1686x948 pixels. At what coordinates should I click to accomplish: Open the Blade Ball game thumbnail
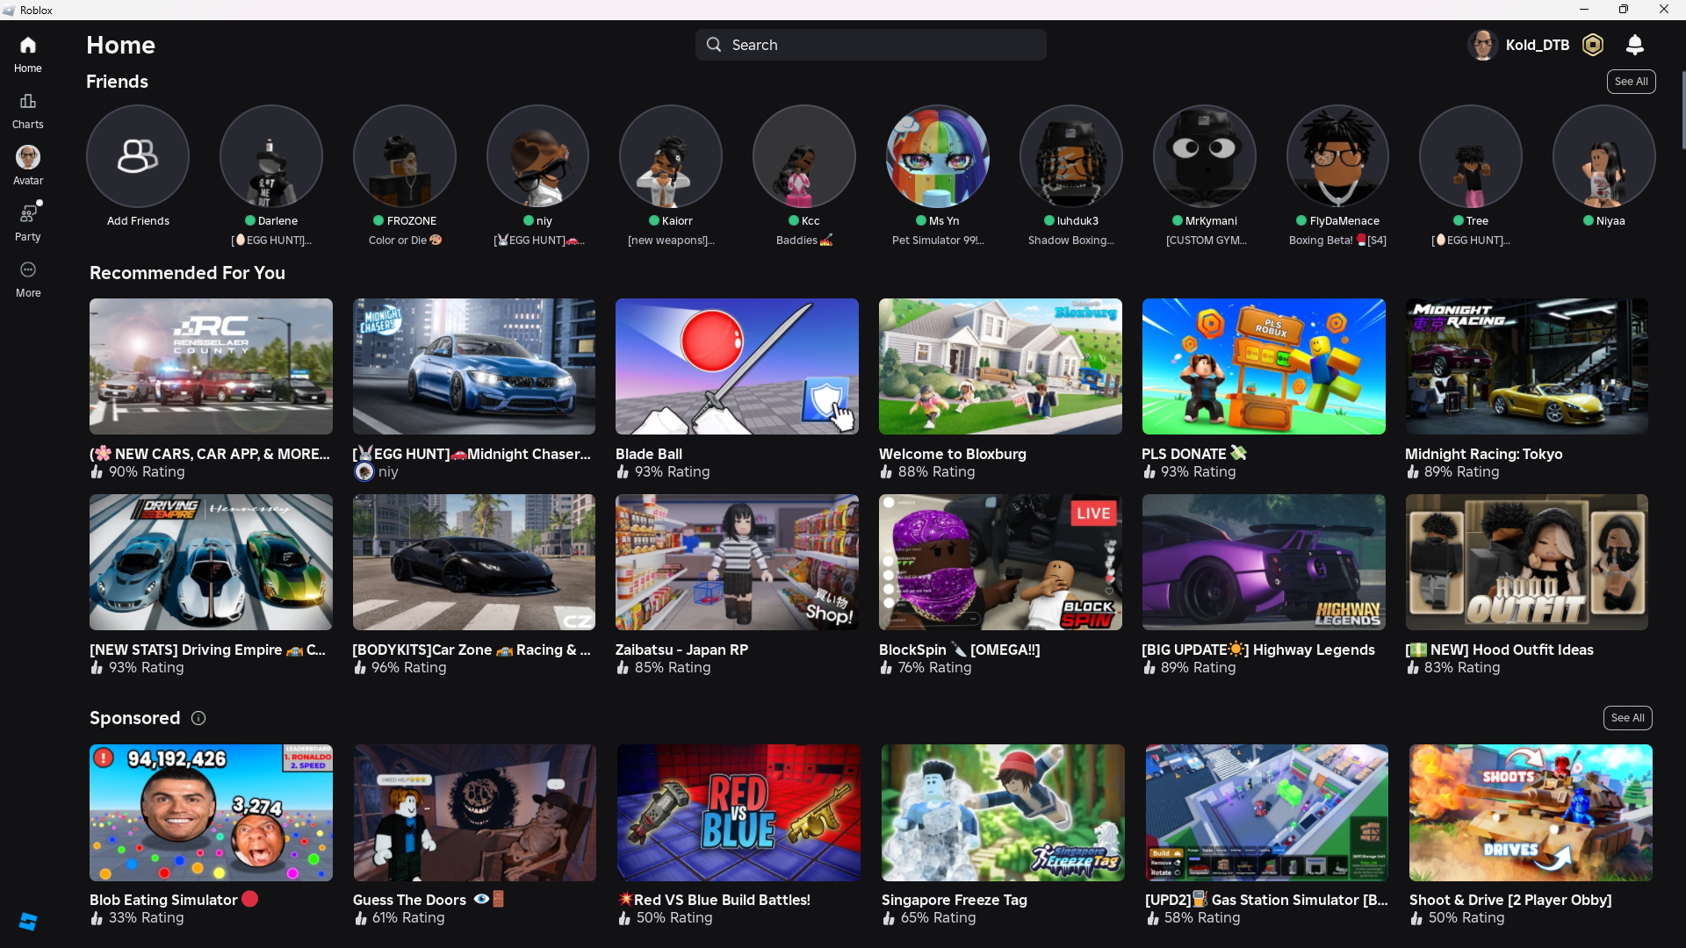(737, 366)
